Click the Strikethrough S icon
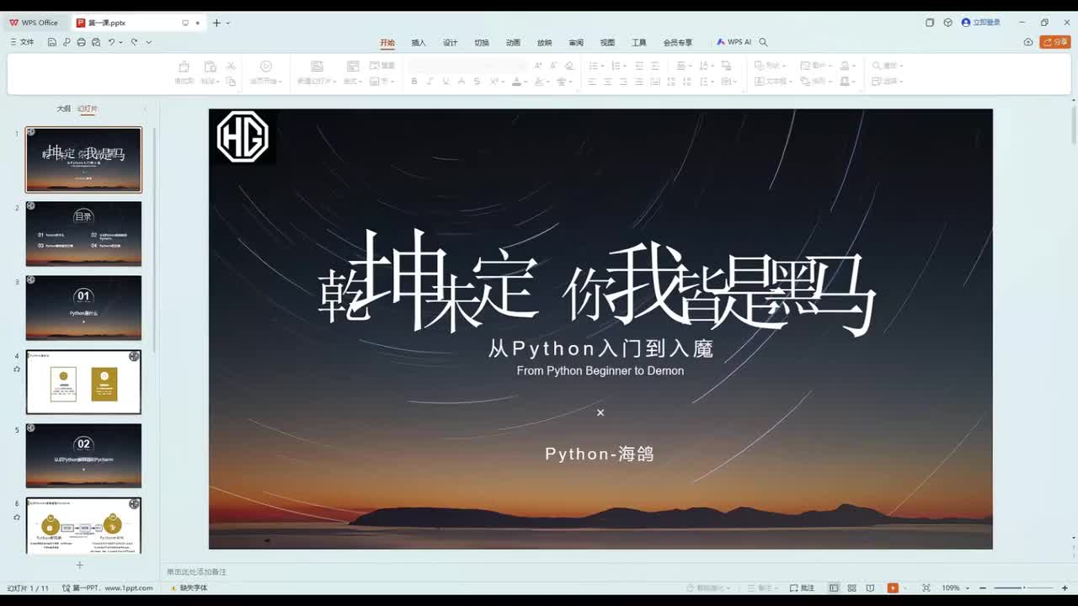The width and height of the screenshot is (1078, 606). (477, 82)
